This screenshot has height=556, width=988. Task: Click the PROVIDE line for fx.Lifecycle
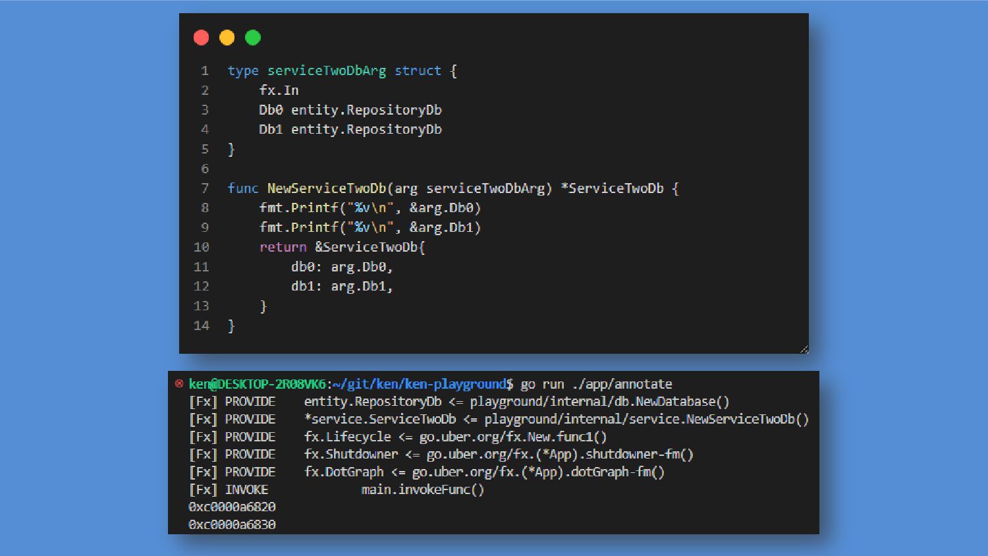[398, 437]
